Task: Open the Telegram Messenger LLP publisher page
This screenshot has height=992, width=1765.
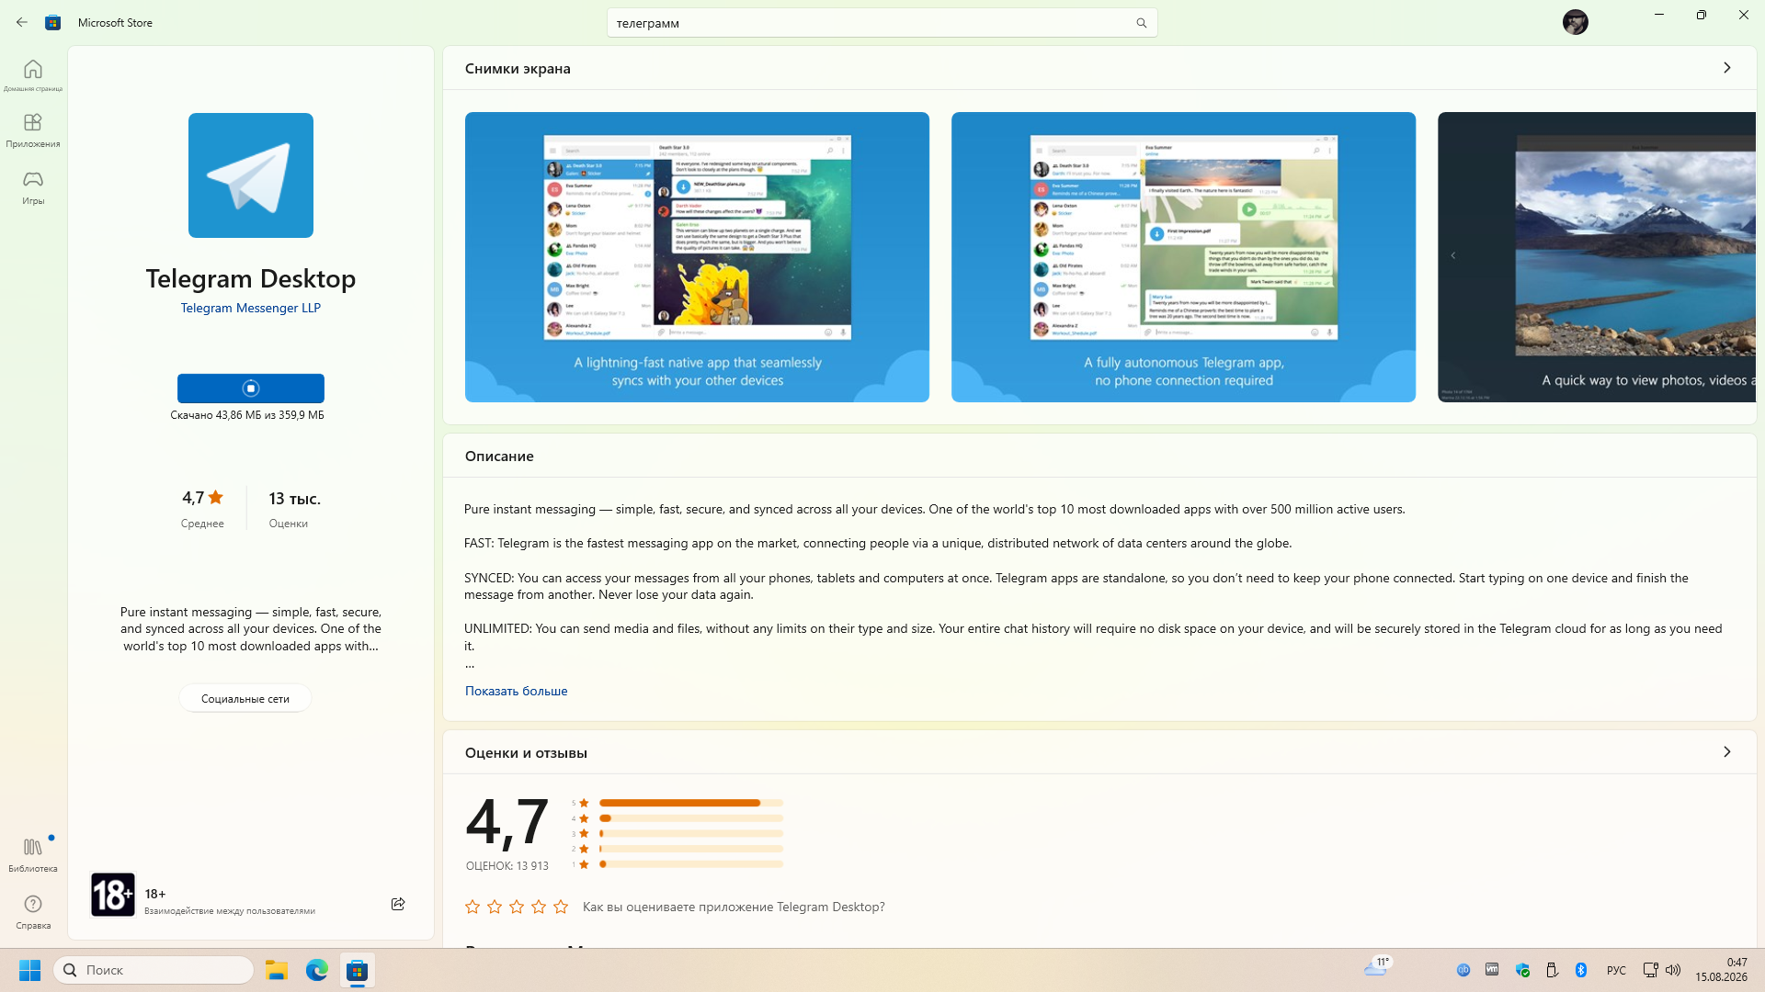Action: [251, 308]
